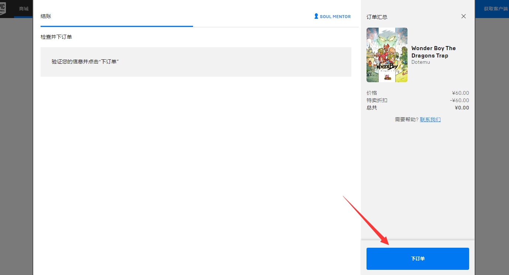Click the Epic Games logo
The width and height of the screenshot is (509, 275).
pyautogui.click(x=3, y=8)
